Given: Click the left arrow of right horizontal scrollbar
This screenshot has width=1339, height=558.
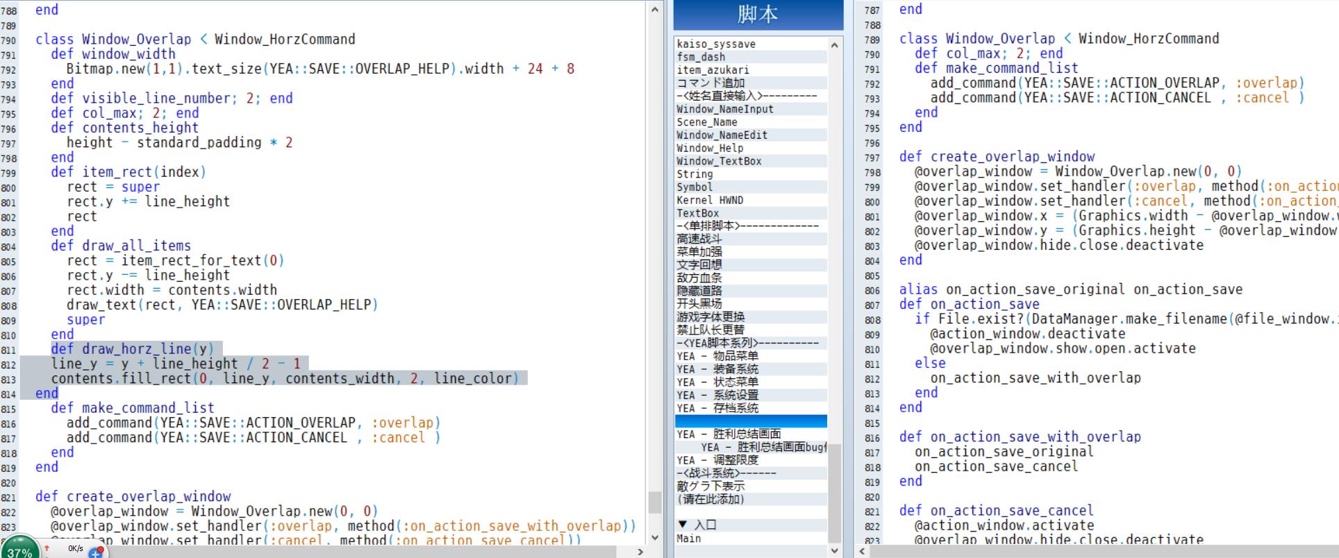Looking at the screenshot, I should tap(863, 552).
